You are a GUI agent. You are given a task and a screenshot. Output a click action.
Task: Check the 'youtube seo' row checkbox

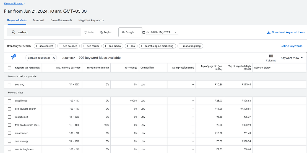(10, 117)
